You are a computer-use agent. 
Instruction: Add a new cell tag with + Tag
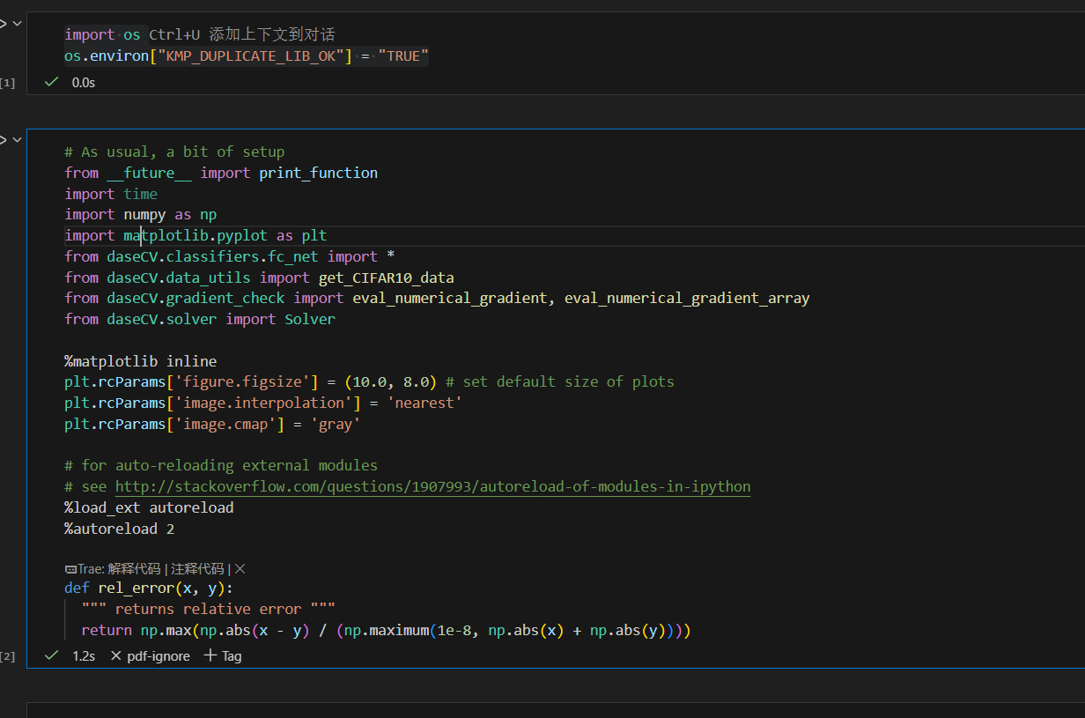pos(223,655)
